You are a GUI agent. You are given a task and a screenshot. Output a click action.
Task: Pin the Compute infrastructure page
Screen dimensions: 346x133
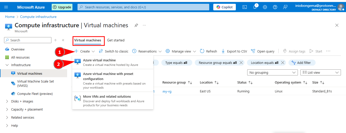tap(136, 25)
